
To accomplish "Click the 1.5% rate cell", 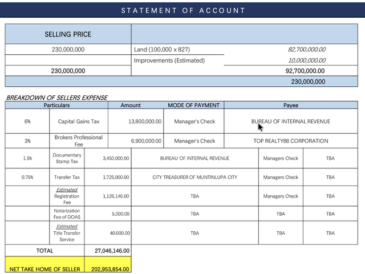I will coord(27,158).
